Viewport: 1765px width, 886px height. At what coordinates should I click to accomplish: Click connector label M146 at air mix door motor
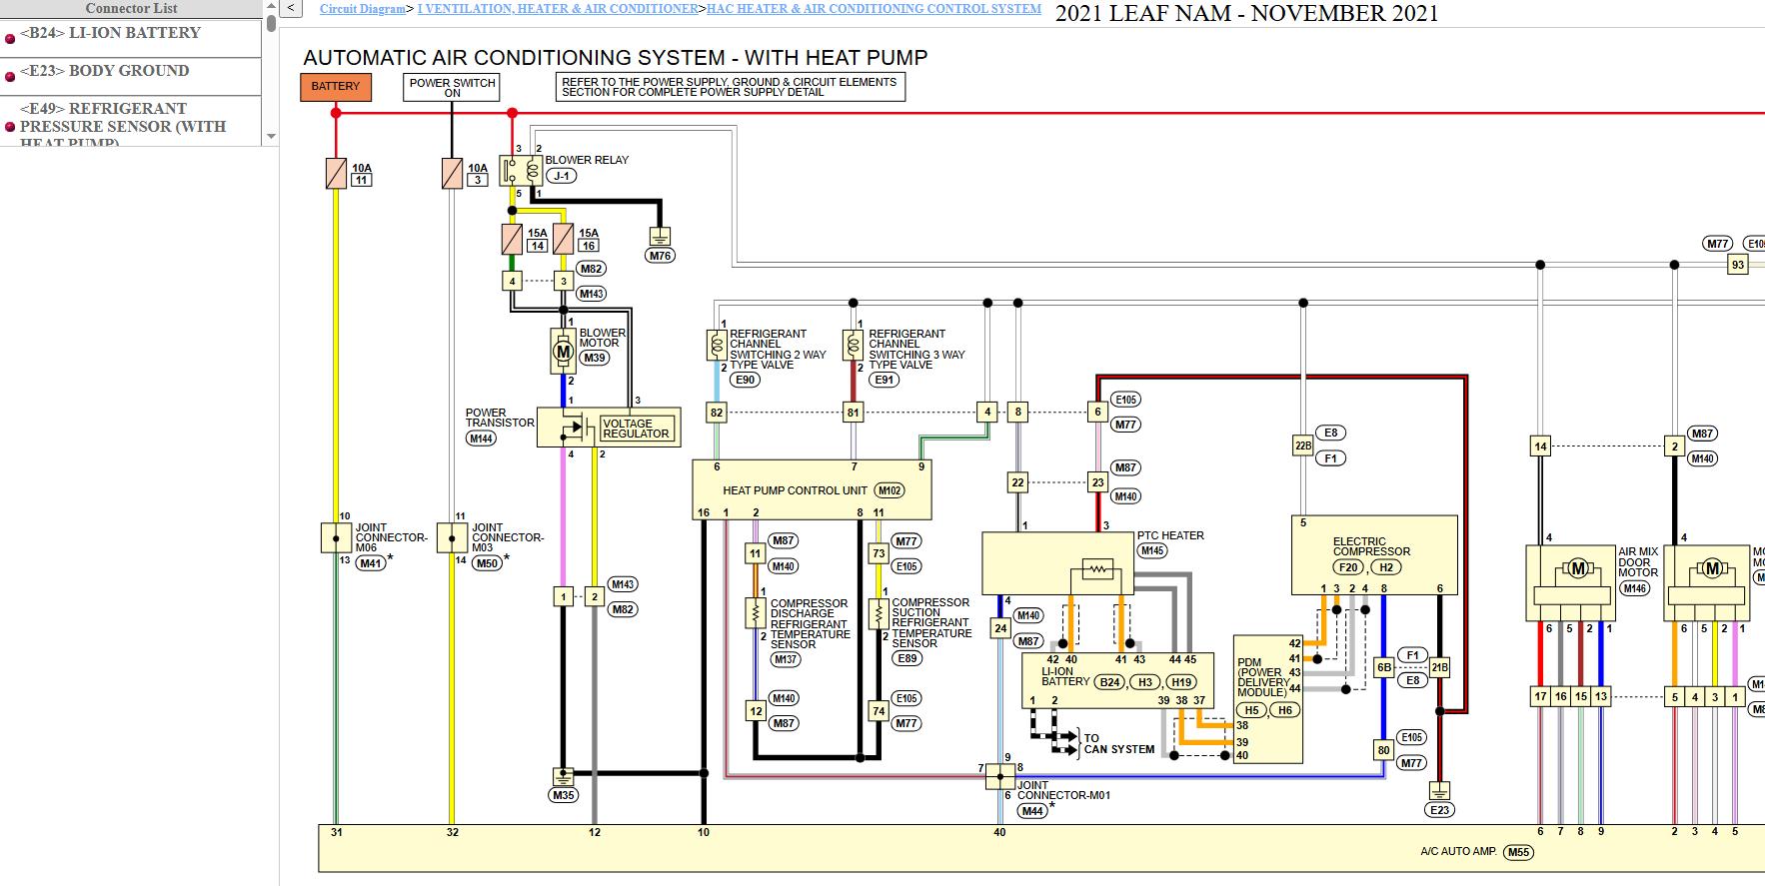point(1635,588)
